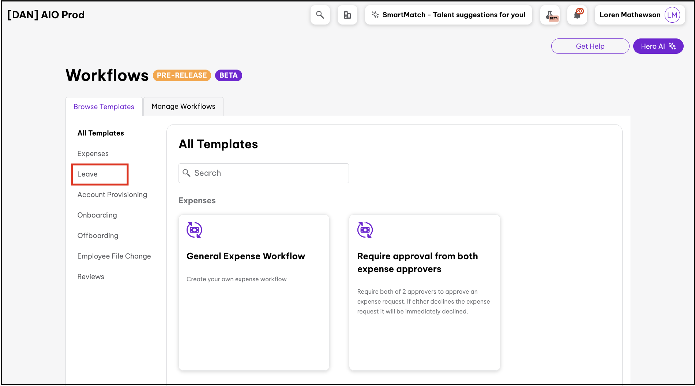Open the General Expense Workflow template
695x386 pixels.
[x=246, y=256]
